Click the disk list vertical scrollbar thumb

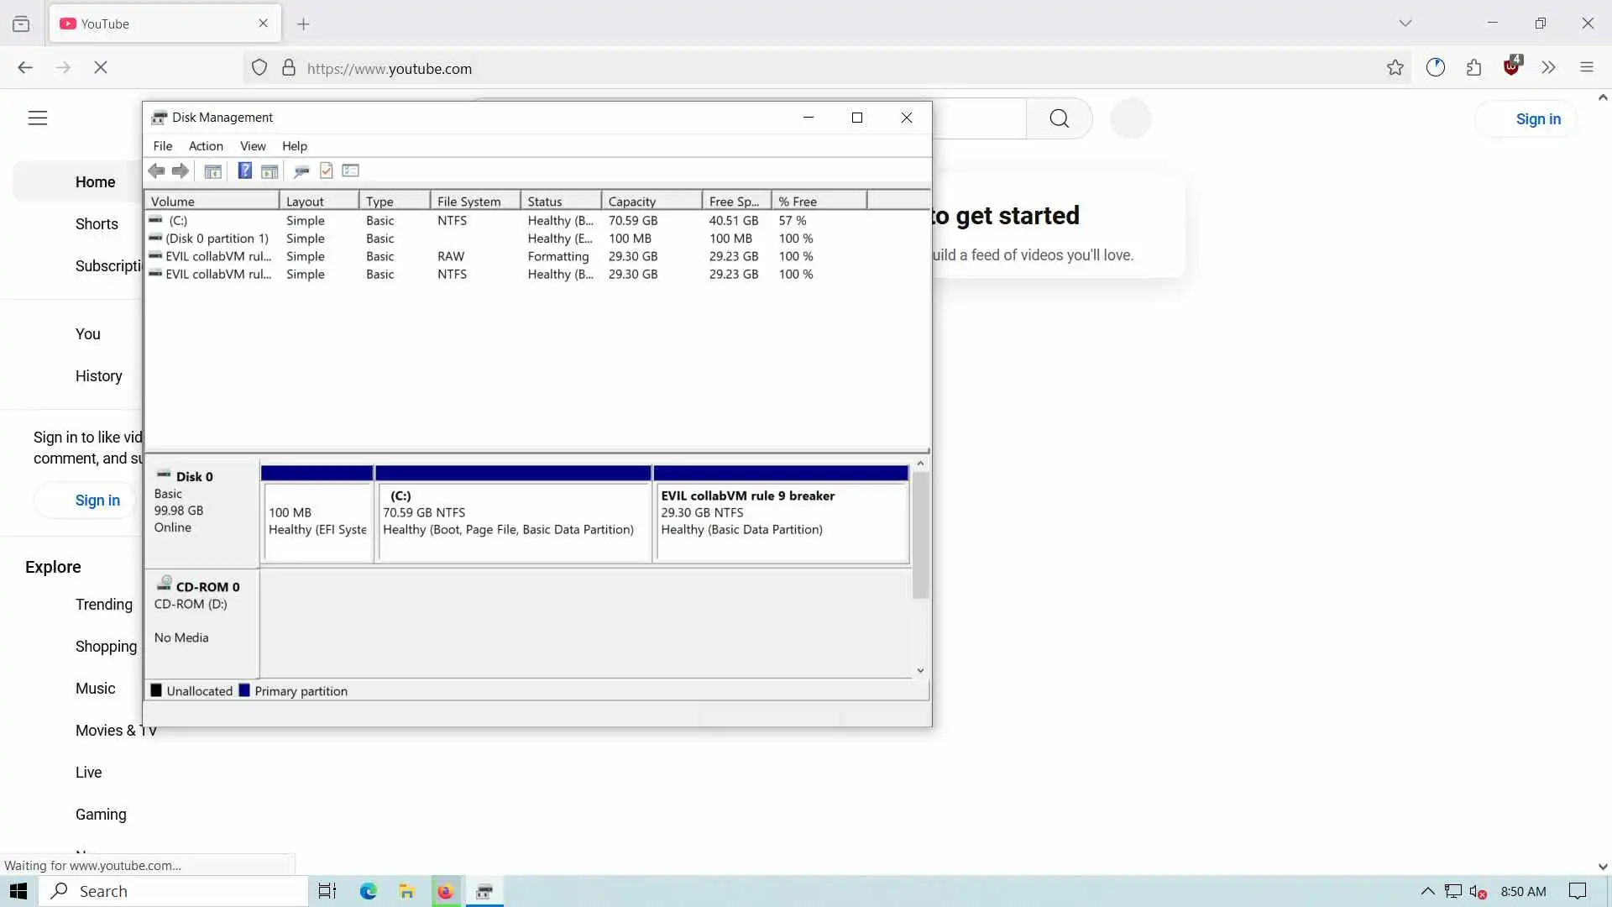point(920,534)
